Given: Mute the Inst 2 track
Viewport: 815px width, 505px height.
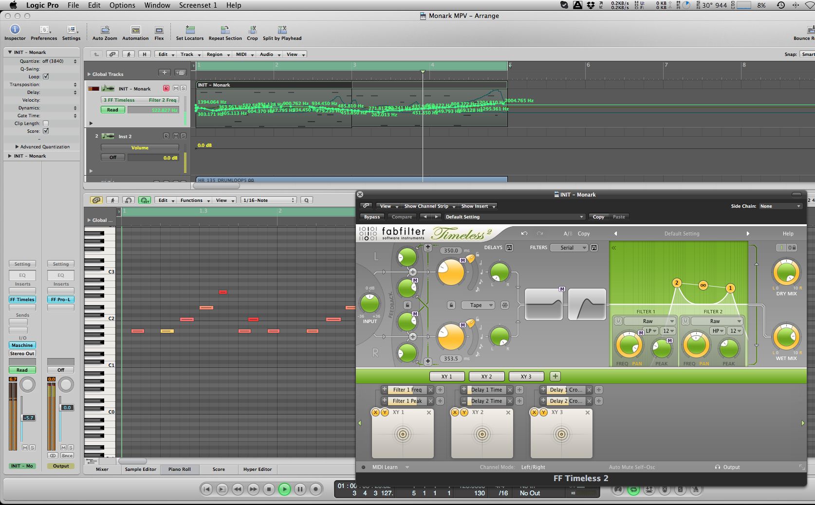Looking at the screenshot, I should [176, 136].
